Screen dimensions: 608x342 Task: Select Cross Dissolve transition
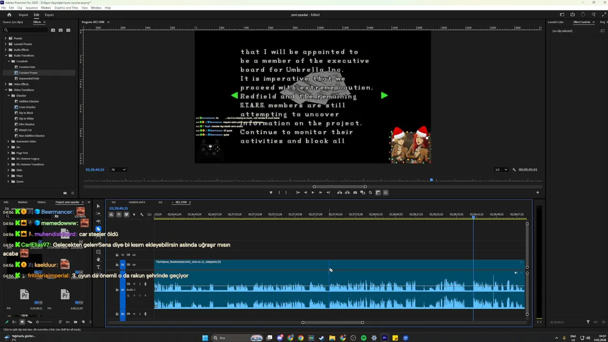point(27,107)
